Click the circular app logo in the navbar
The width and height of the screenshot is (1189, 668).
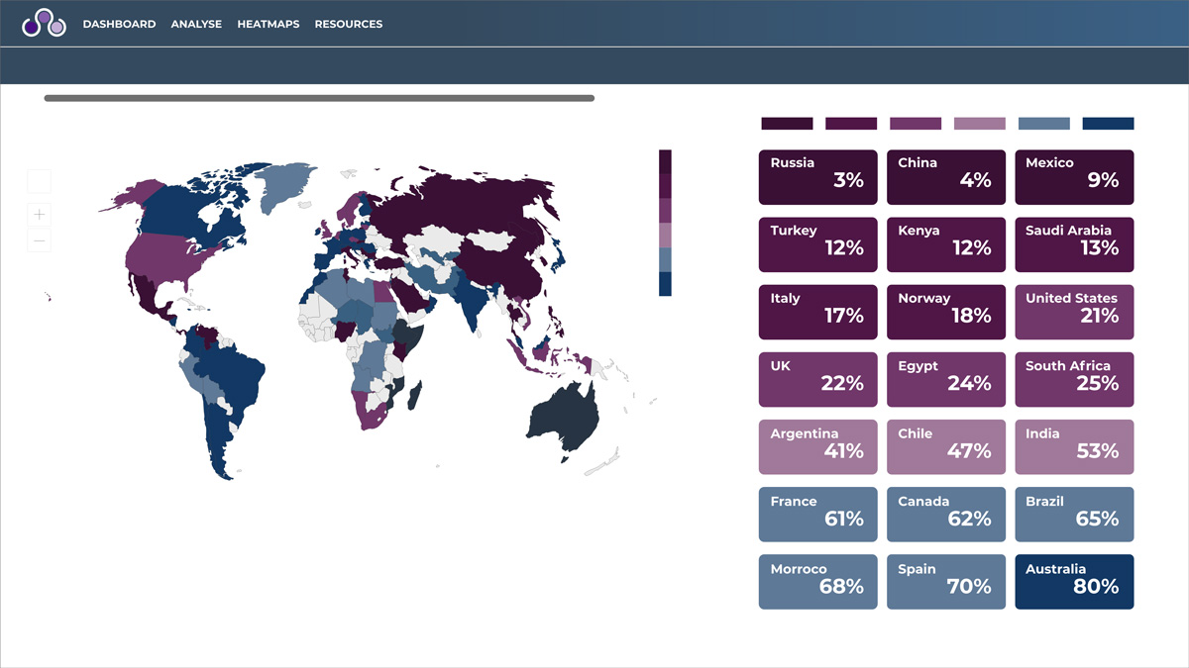tap(45, 23)
